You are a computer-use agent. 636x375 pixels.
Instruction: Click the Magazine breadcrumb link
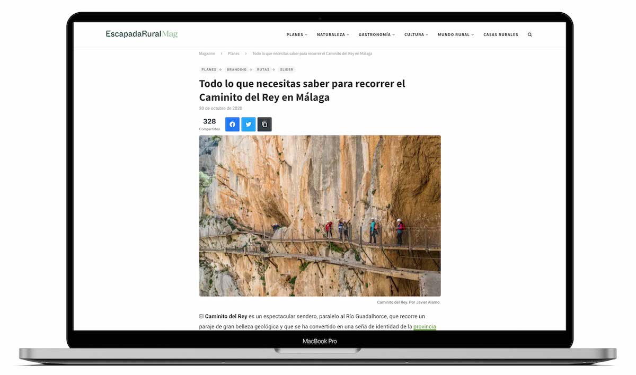pyautogui.click(x=207, y=54)
